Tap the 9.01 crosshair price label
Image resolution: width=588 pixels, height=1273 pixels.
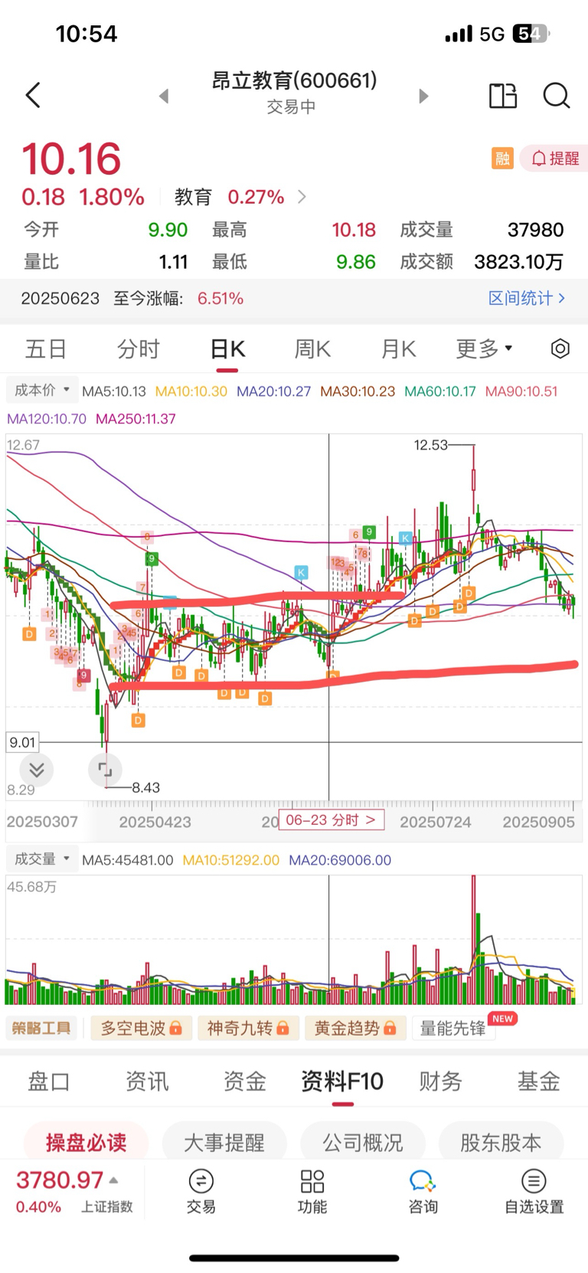click(x=22, y=742)
